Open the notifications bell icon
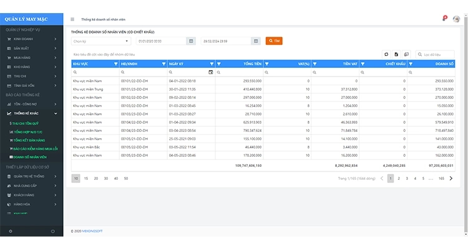468x249 pixels. pos(444,19)
